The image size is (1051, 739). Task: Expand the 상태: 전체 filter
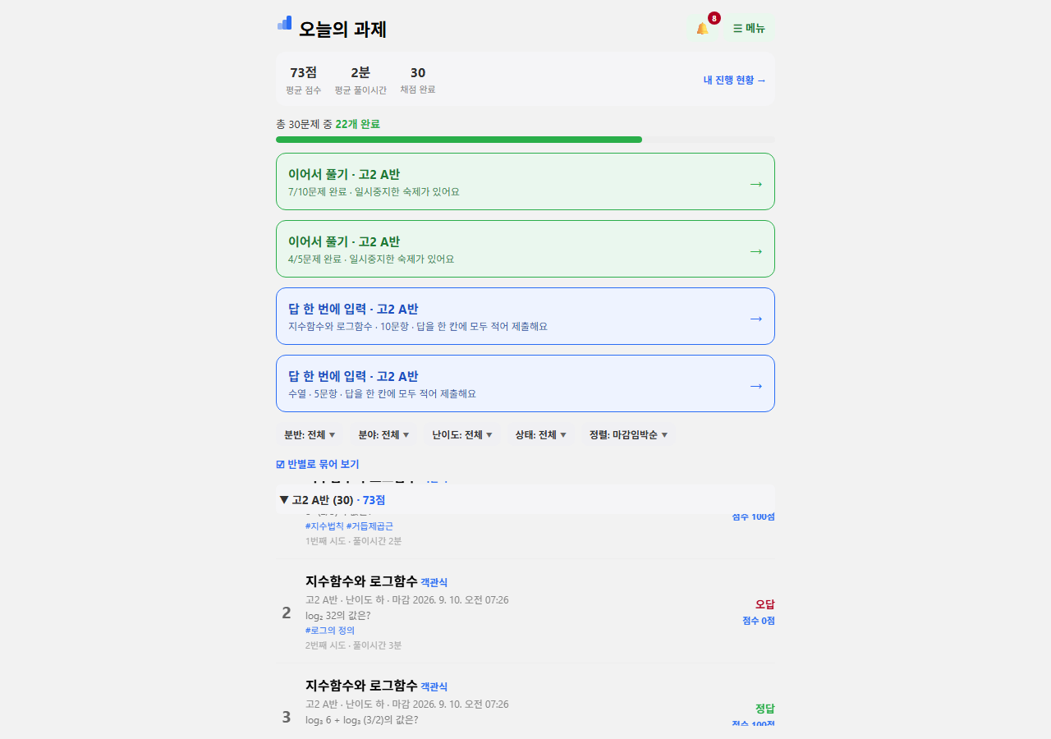pyautogui.click(x=540, y=435)
